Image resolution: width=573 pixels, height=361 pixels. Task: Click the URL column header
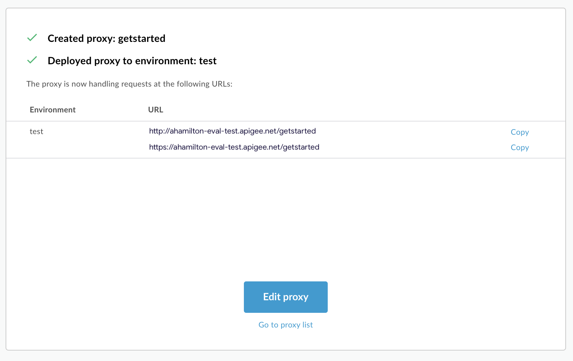pyautogui.click(x=155, y=110)
